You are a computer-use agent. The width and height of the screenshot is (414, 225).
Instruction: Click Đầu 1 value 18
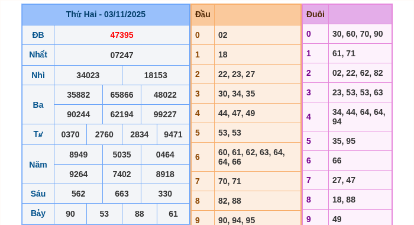[x=223, y=54]
